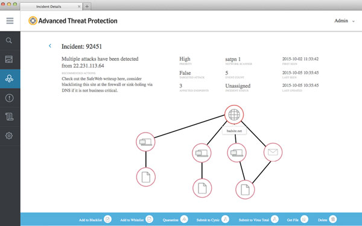
Task: Click Add to Blacklist
Action: tap(95, 219)
